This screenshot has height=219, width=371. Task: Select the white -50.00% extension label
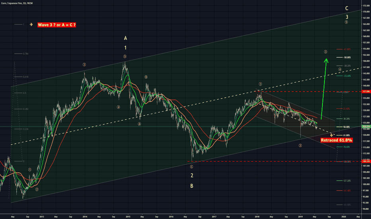tap(347, 57)
